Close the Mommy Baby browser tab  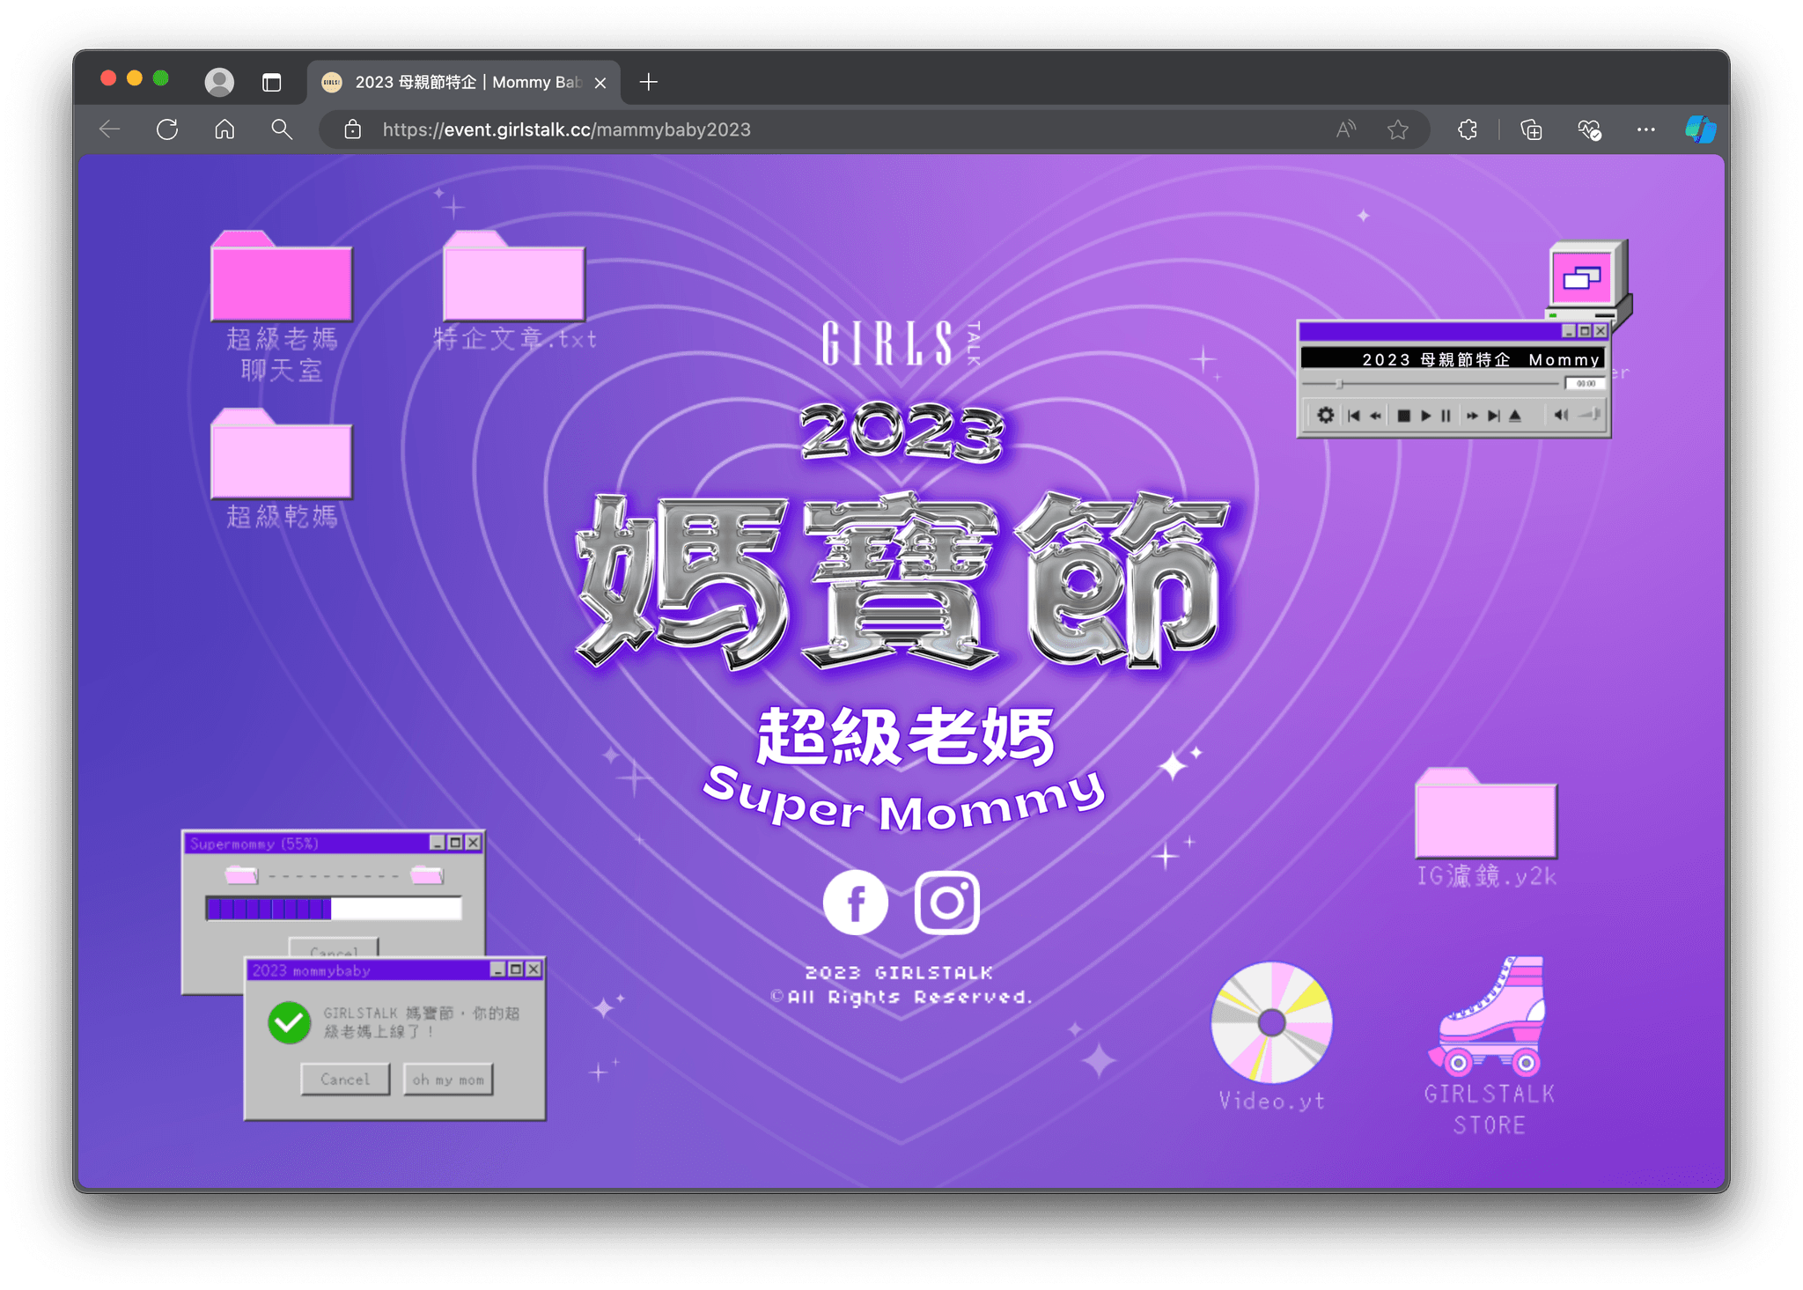(600, 83)
